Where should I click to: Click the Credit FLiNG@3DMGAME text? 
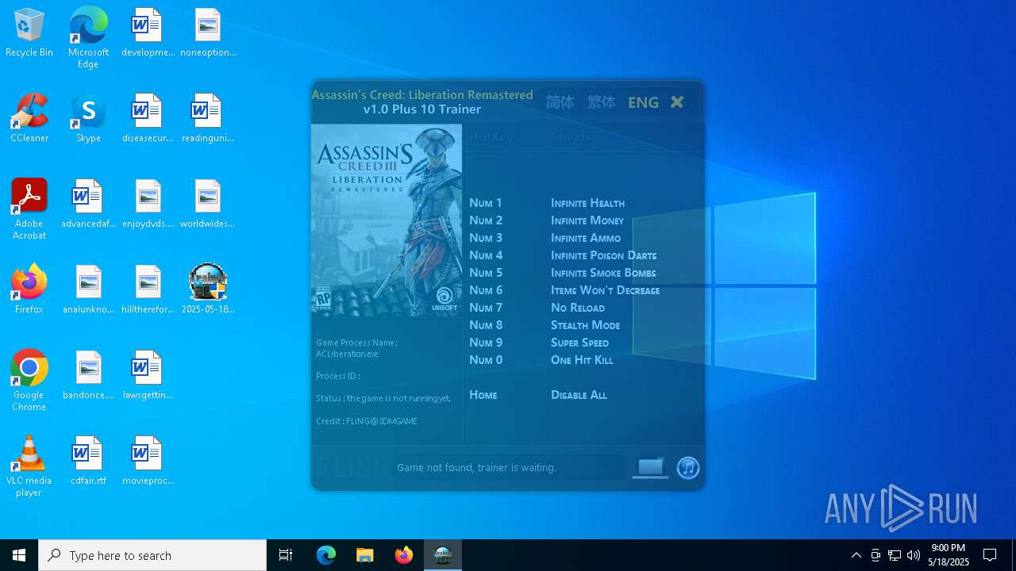pos(367,421)
